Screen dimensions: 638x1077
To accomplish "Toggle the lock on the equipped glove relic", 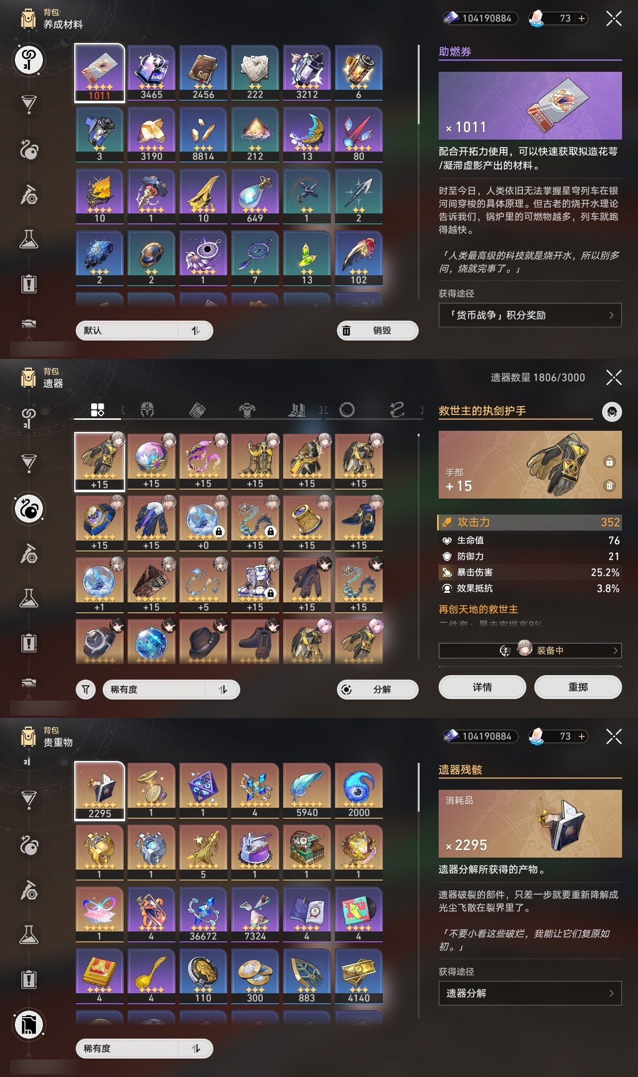I will click(609, 462).
